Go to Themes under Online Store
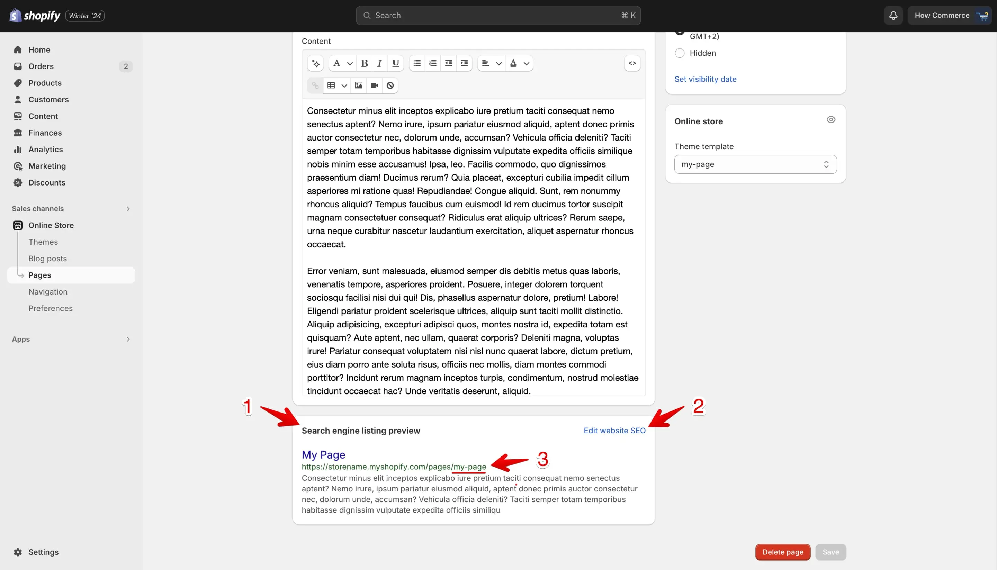The height and width of the screenshot is (570, 997). 43,242
